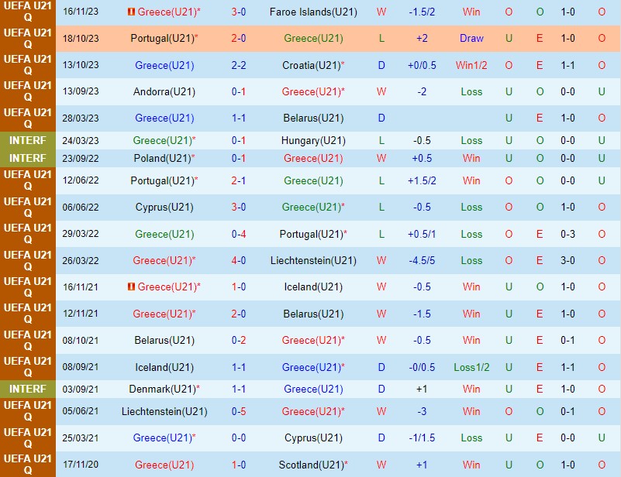Click the Loss1/2 result in the 08/09/21 row
Screen dimensions: 621x477
(471, 367)
